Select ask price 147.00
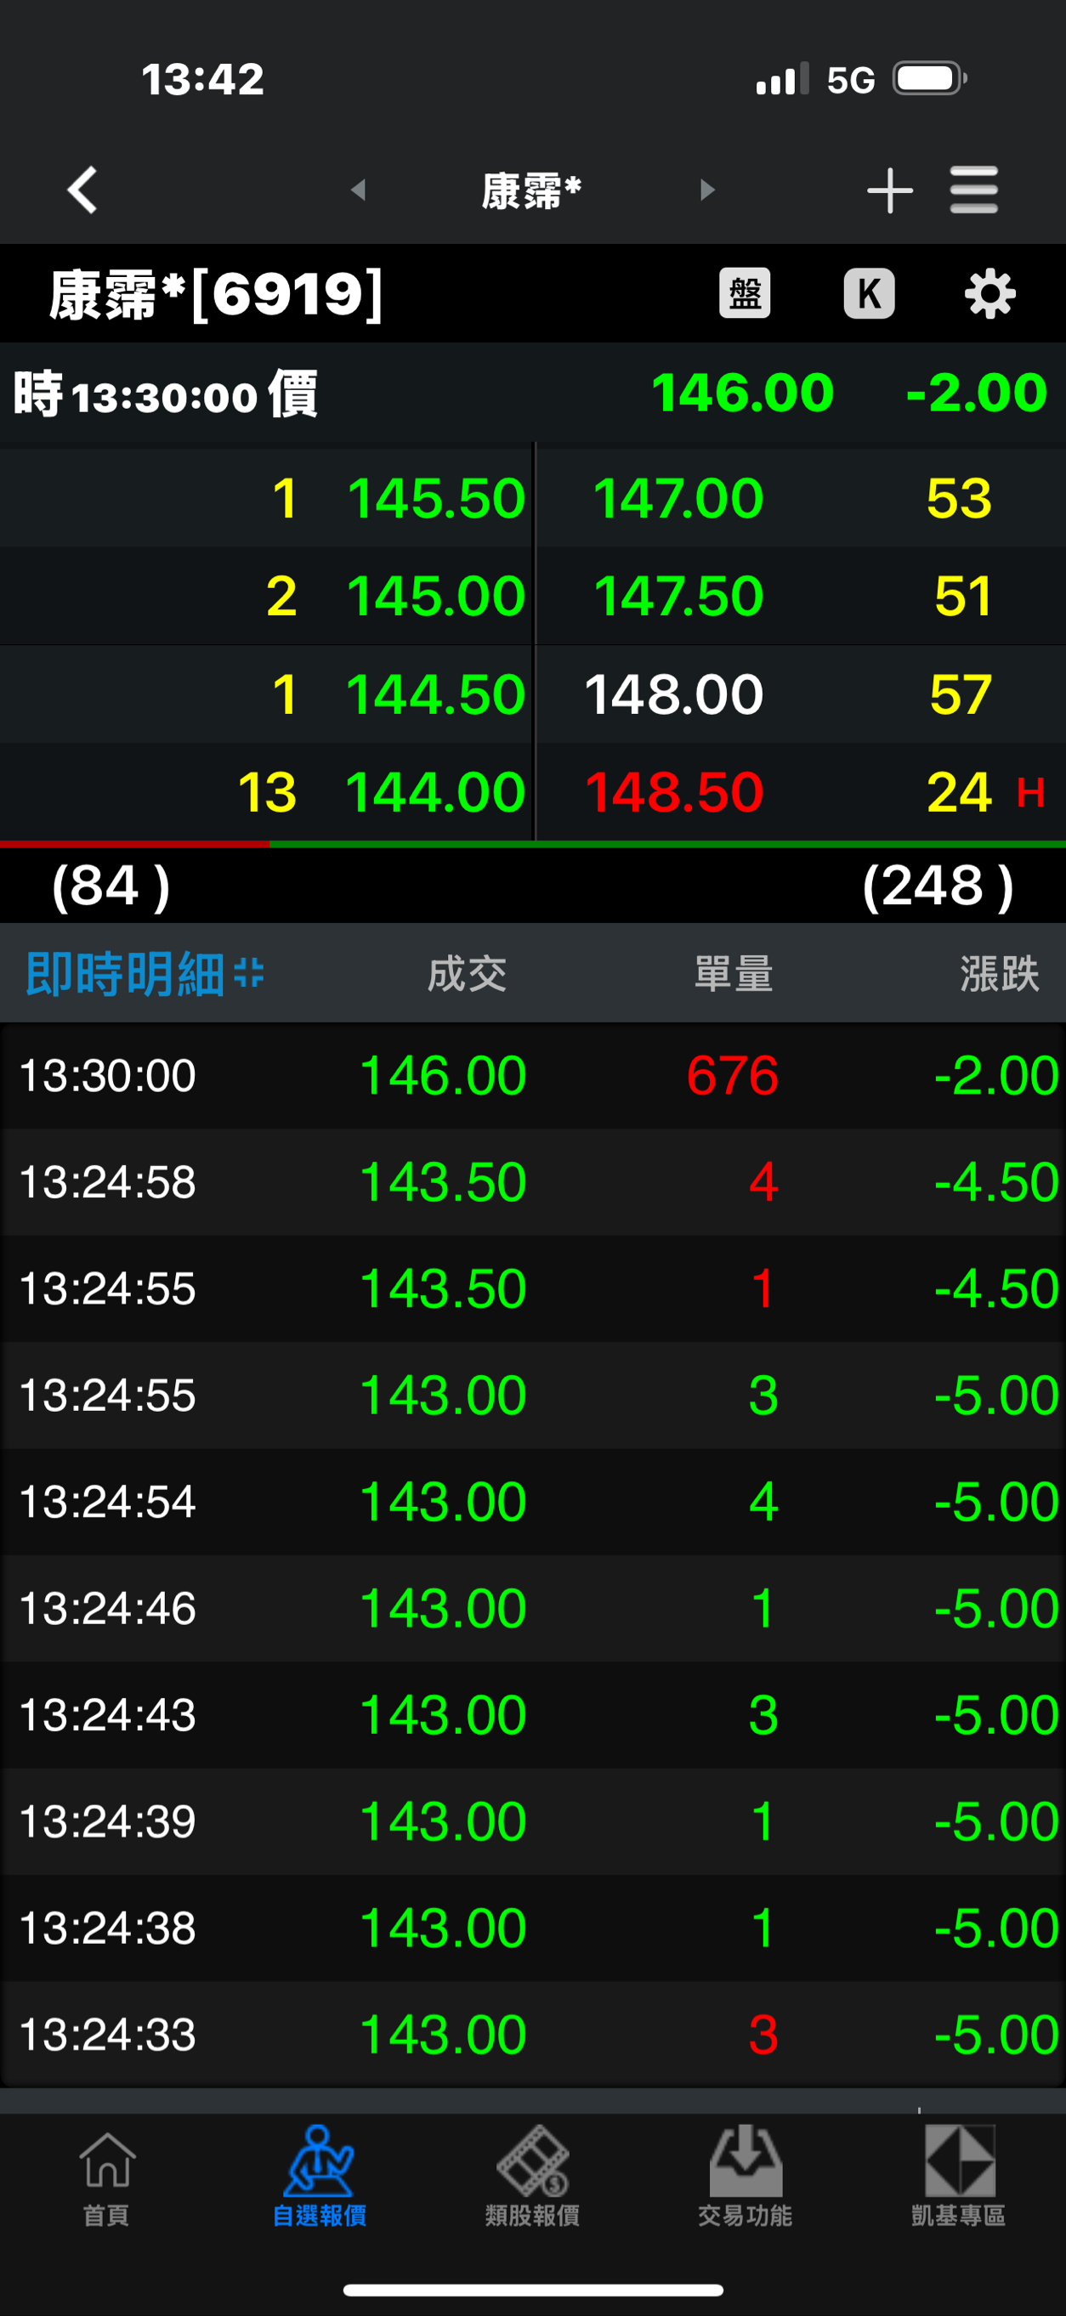 678,498
